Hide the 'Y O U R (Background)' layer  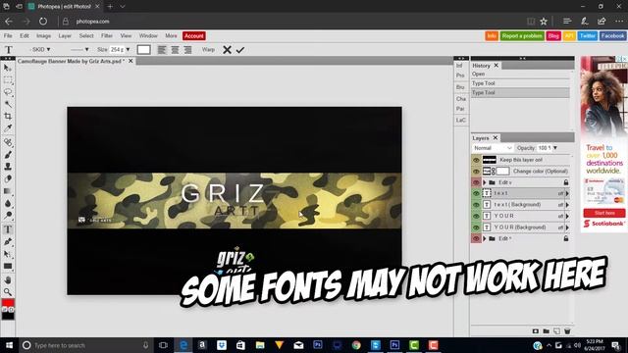click(x=476, y=227)
